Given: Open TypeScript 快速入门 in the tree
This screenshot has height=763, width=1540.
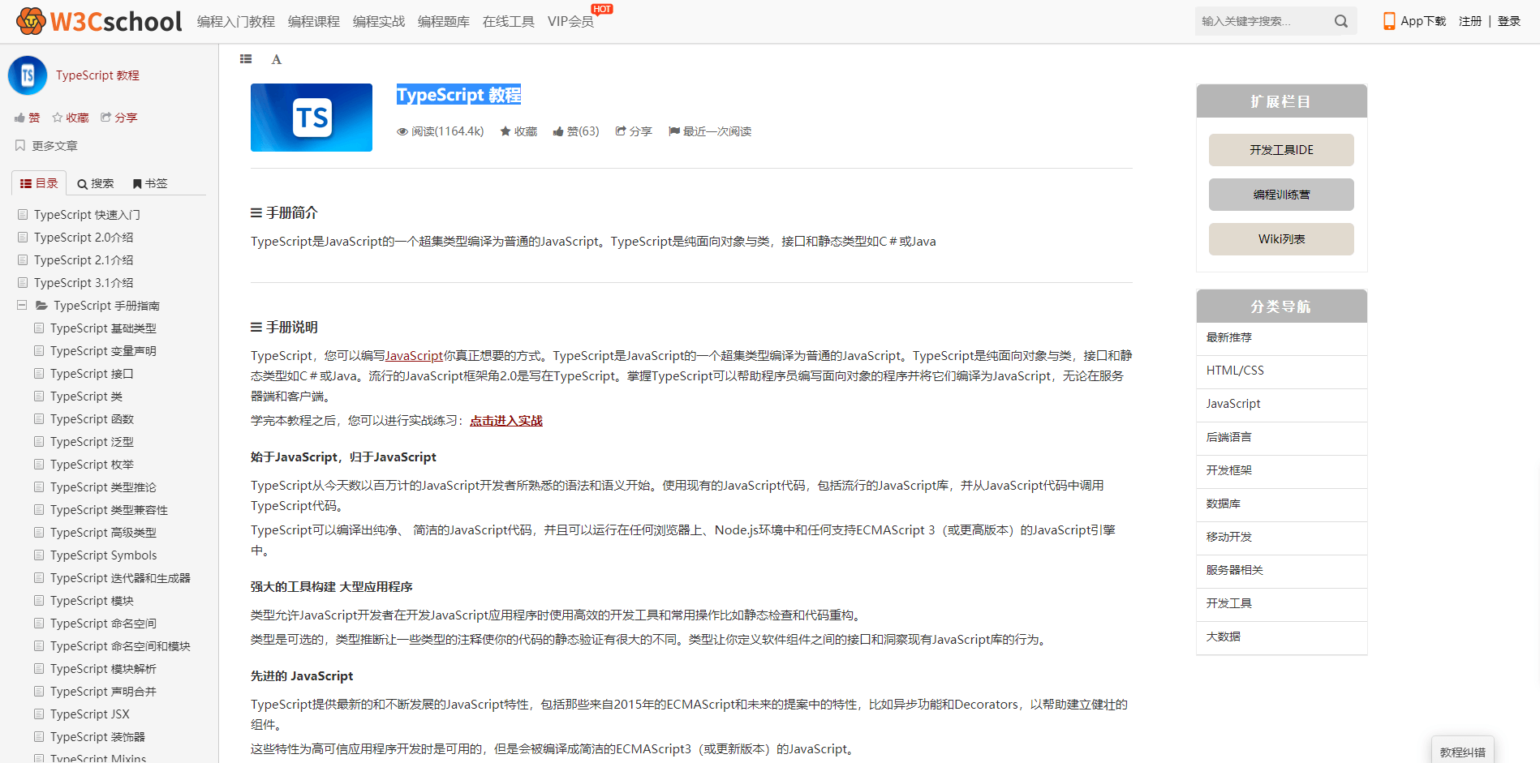Looking at the screenshot, I should pyautogui.click(x=87, y=215).
